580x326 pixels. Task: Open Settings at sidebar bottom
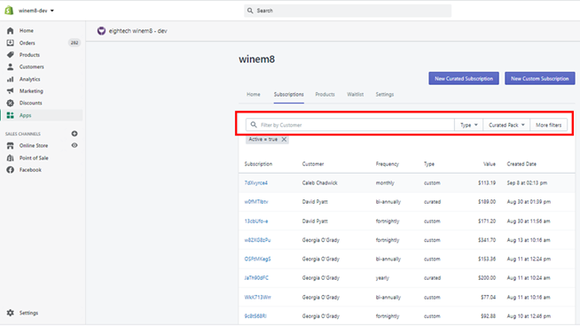coord(29,313)
